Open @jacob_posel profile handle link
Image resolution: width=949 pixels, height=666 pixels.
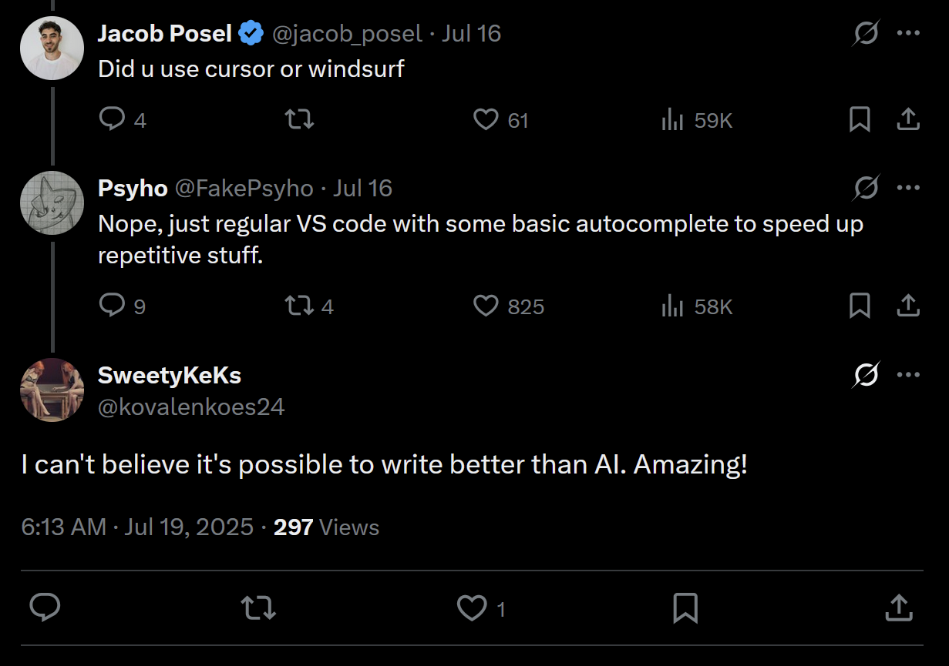coord(345,34)
